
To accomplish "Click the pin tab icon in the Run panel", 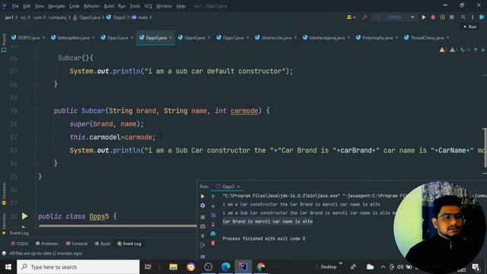I will 202,236.
